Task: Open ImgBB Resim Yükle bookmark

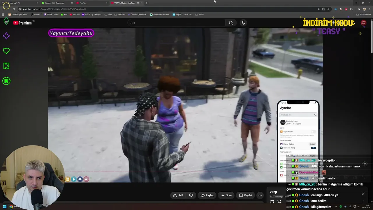Action: (x=183, y=15)
